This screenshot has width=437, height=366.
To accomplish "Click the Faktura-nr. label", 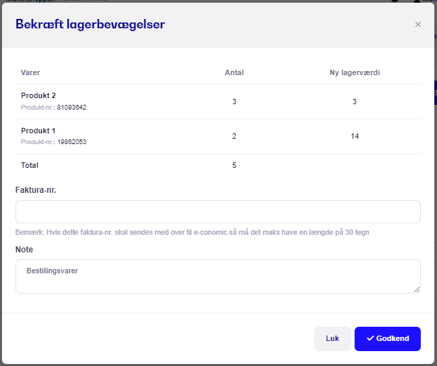I will (36, 190).
